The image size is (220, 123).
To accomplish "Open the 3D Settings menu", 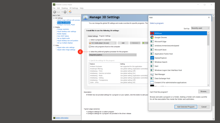I will point(74,8).
